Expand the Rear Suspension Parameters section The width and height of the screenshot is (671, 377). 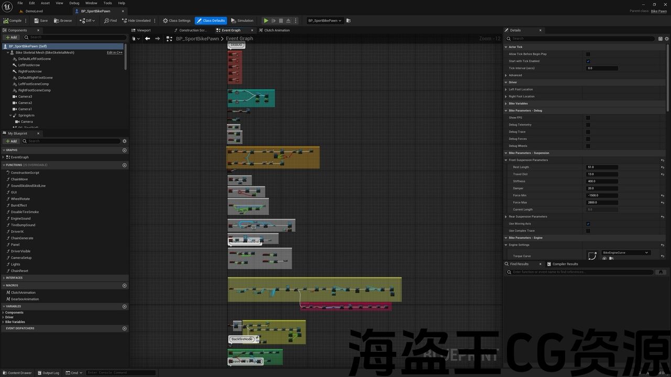click(x=506, y=217)
